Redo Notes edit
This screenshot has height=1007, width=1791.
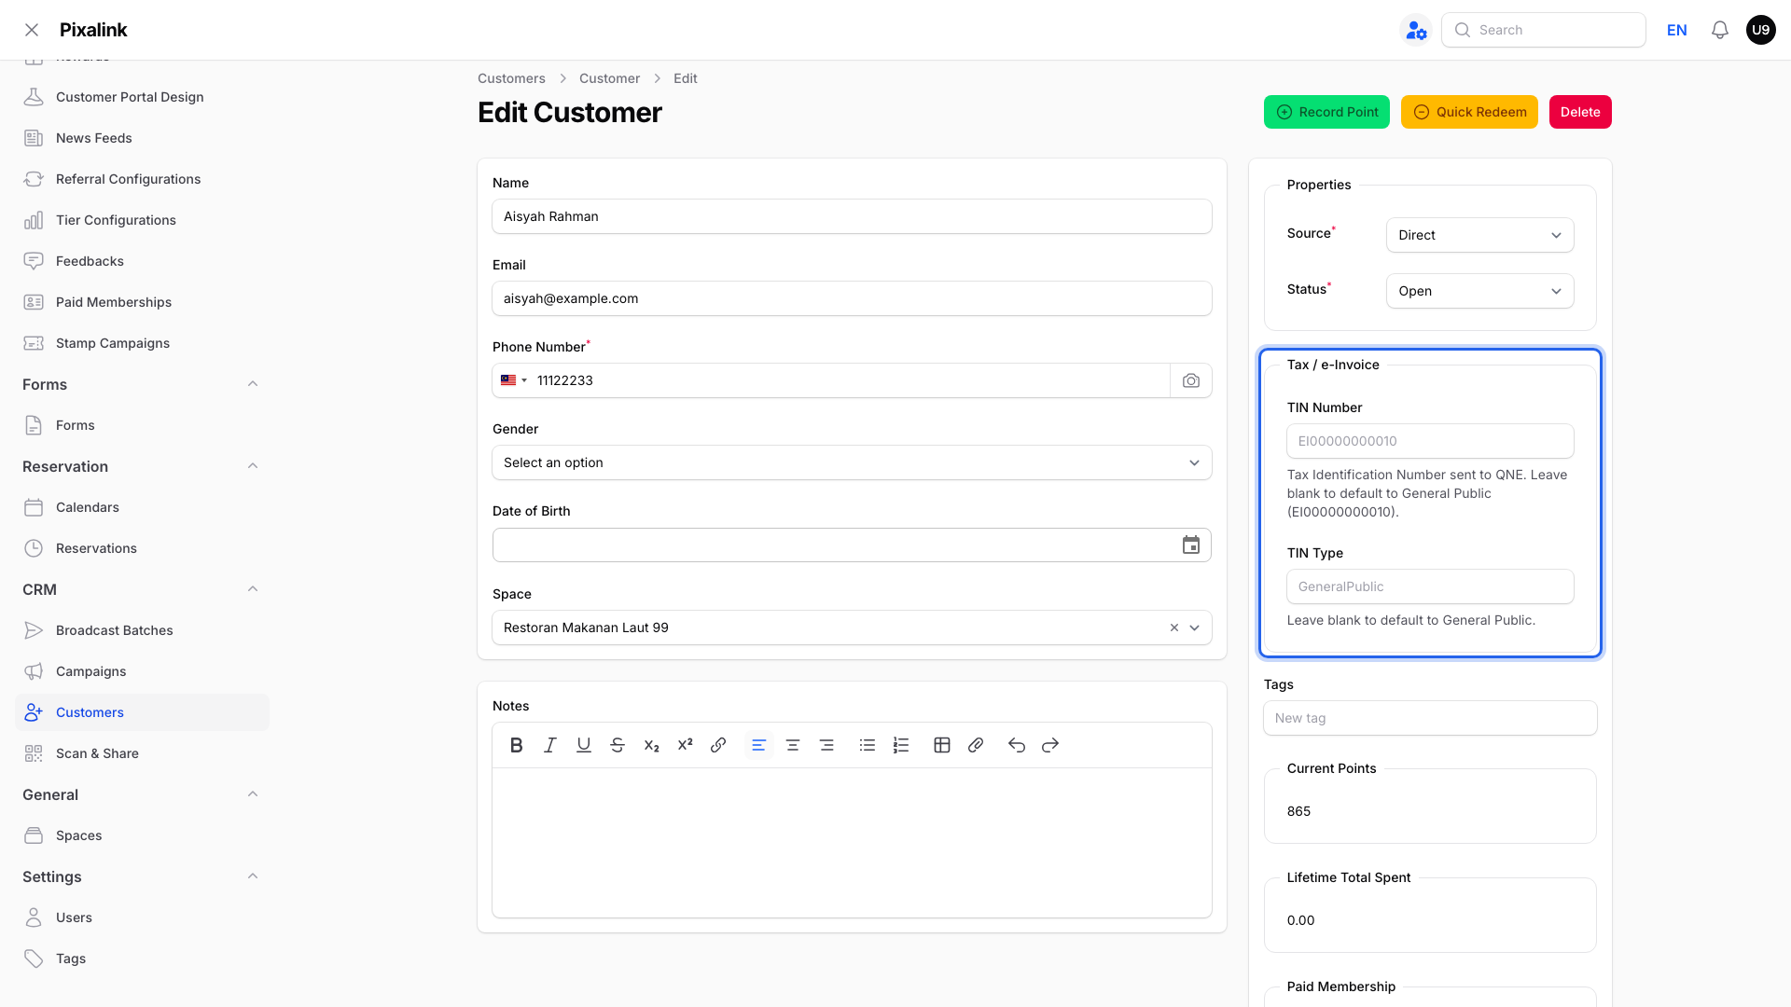[x=1050, y=745]
